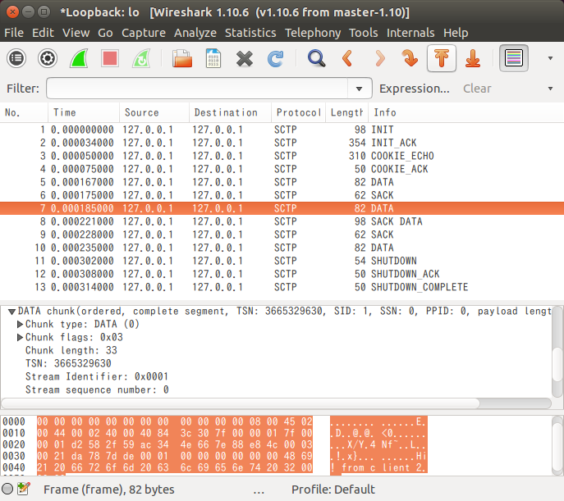Stop the running capture with the red square
Image resolution: width=564 pixels, height=501 pixels.
pos(110,58)
